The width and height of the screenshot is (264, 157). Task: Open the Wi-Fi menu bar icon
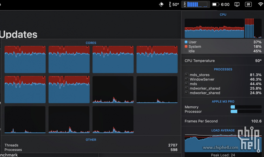point(260,4)
